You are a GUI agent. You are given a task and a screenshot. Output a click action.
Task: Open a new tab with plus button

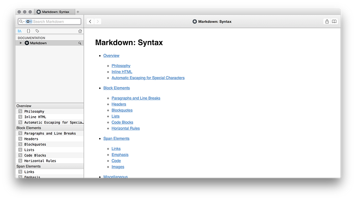(x=77, y=12)
